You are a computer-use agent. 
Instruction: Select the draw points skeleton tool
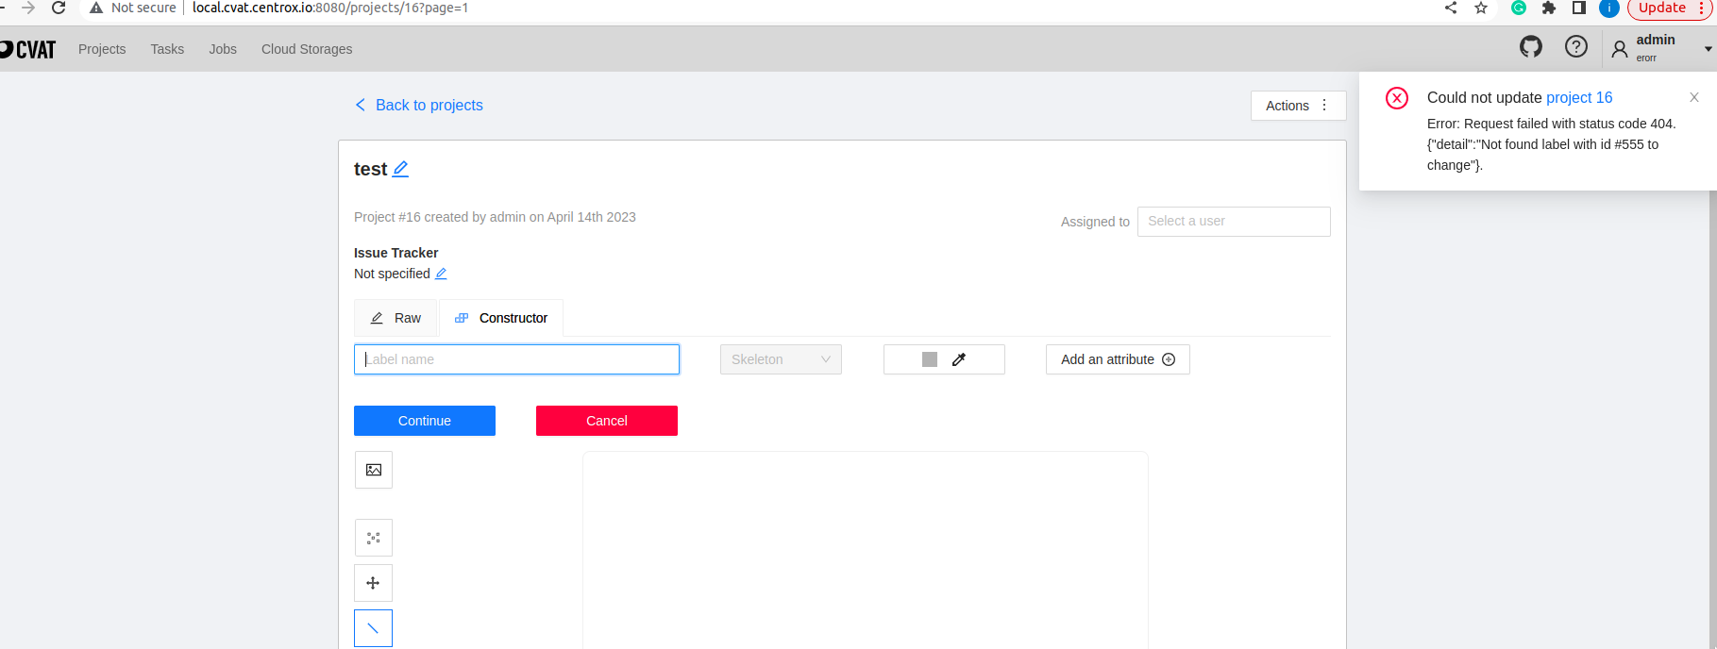(x=374, y=538)
